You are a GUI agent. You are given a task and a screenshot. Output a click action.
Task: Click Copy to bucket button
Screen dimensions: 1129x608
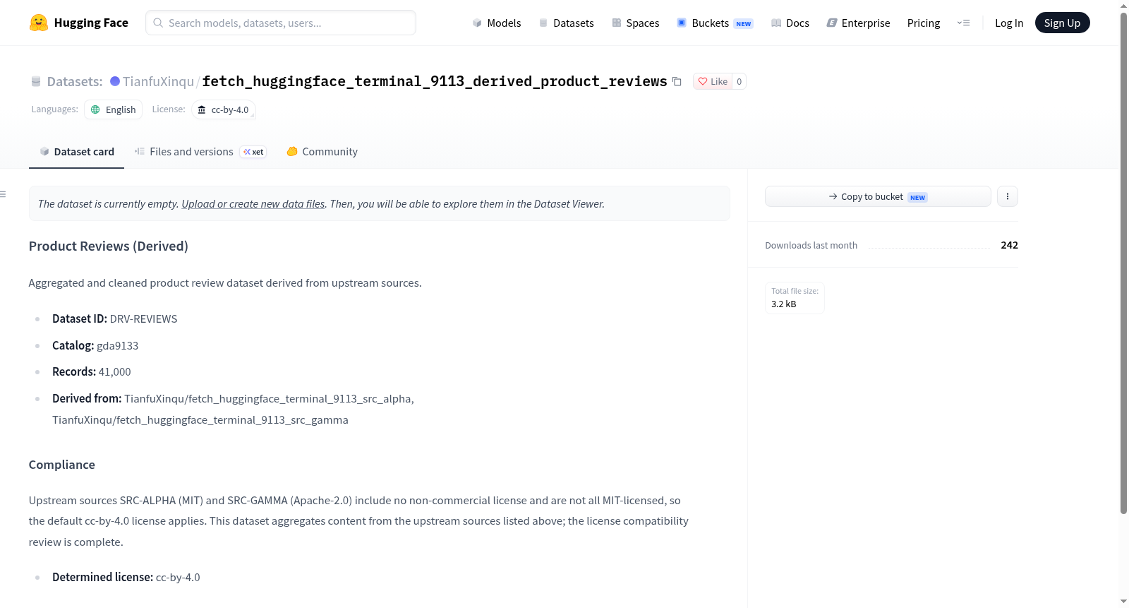pos(878,196)
